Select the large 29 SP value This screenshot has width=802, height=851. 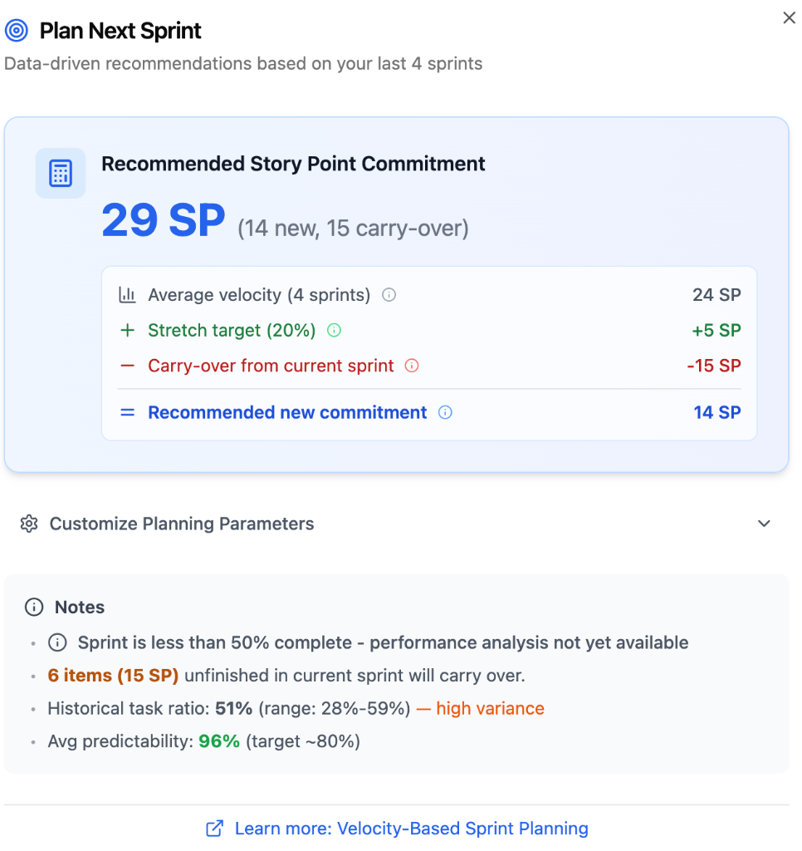point(164,220)
